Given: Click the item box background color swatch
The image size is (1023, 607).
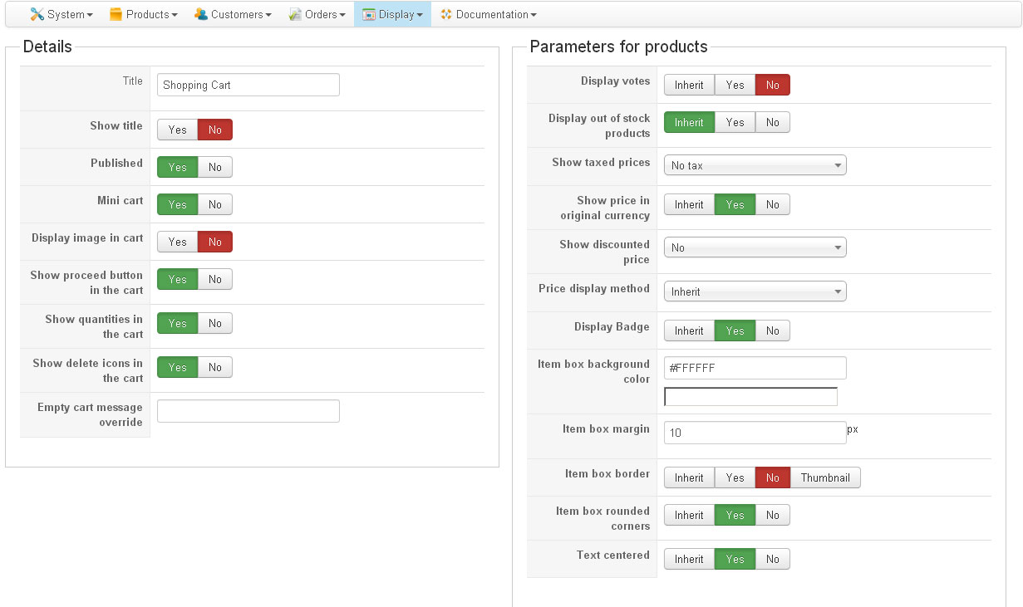Looking at the screenshot, I should coord(750,397).
